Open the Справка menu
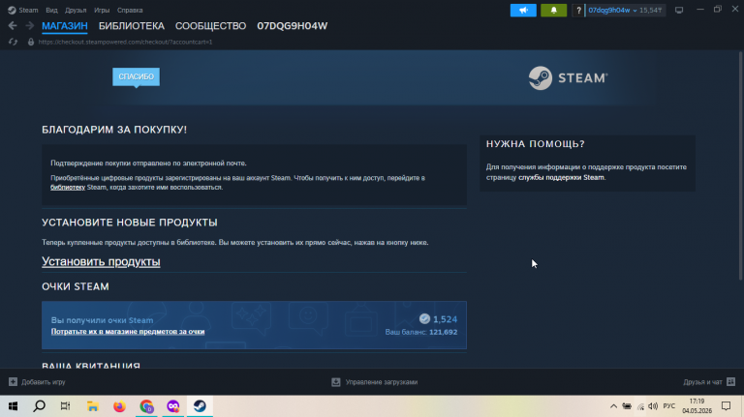This screenshot has width=744, height=417. coord(130,10)
